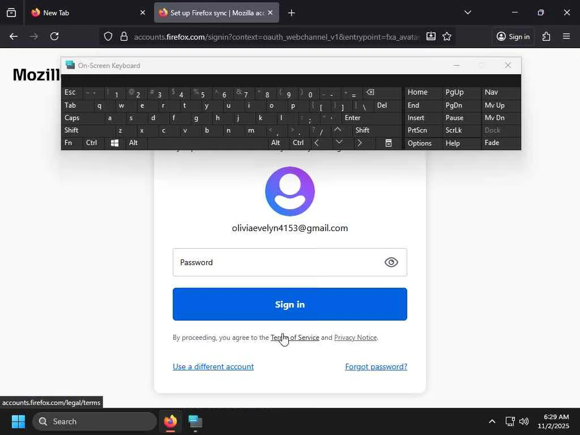Reload the page with the refresh icon
The width and height of the screenshot is (580, 435).
tap(54, 36)
